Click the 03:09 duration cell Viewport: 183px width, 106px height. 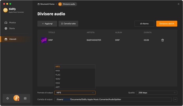[x=146, y=40]
